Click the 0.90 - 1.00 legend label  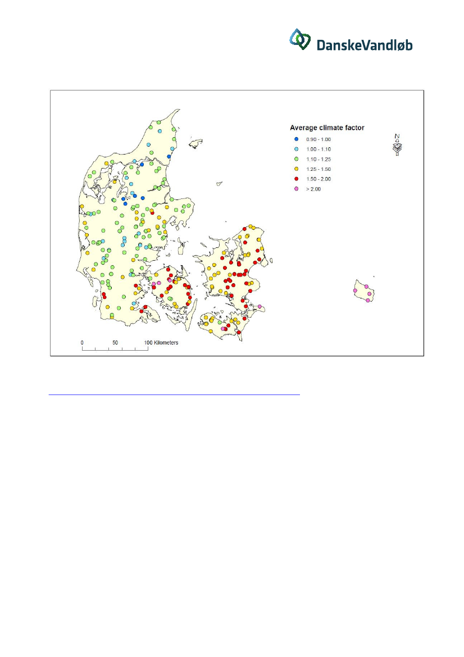click(319, 139)
